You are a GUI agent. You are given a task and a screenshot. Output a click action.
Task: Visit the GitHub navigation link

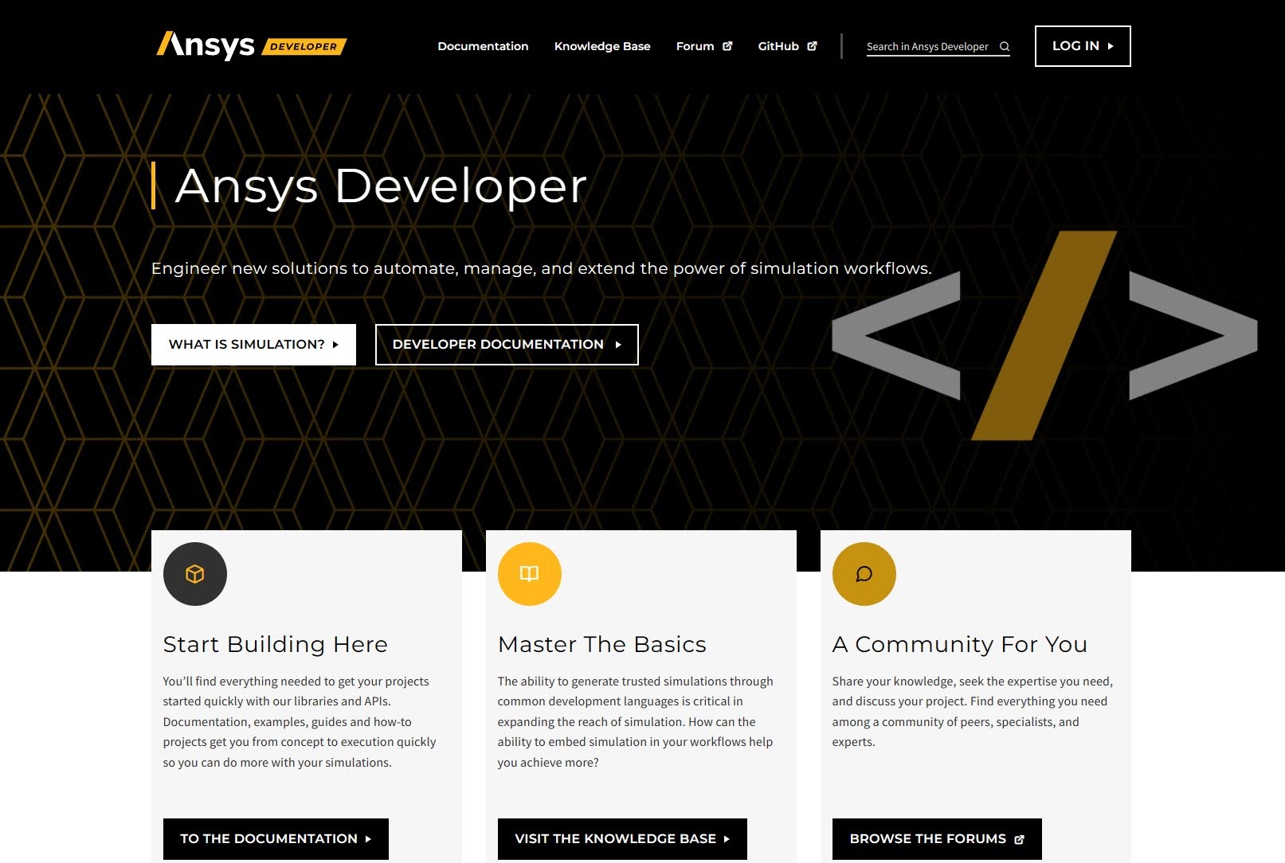tap(778, 46)
